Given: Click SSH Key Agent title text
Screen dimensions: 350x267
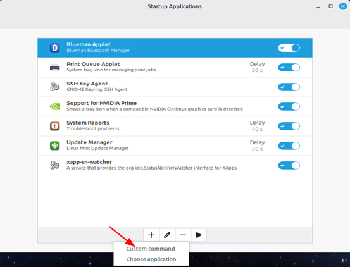Looking at the screenshot, I should pyautogui.click(x=87, y=84).
